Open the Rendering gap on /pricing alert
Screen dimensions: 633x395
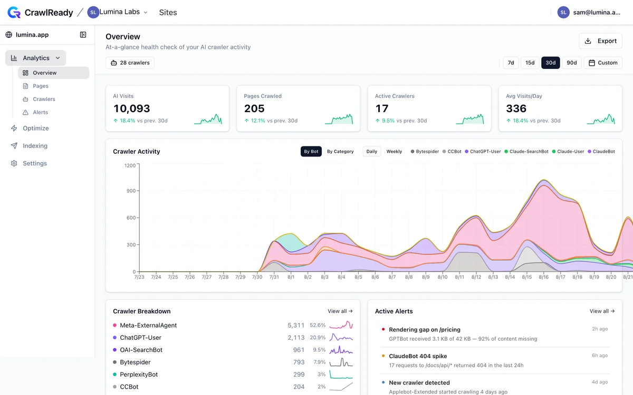495,334
